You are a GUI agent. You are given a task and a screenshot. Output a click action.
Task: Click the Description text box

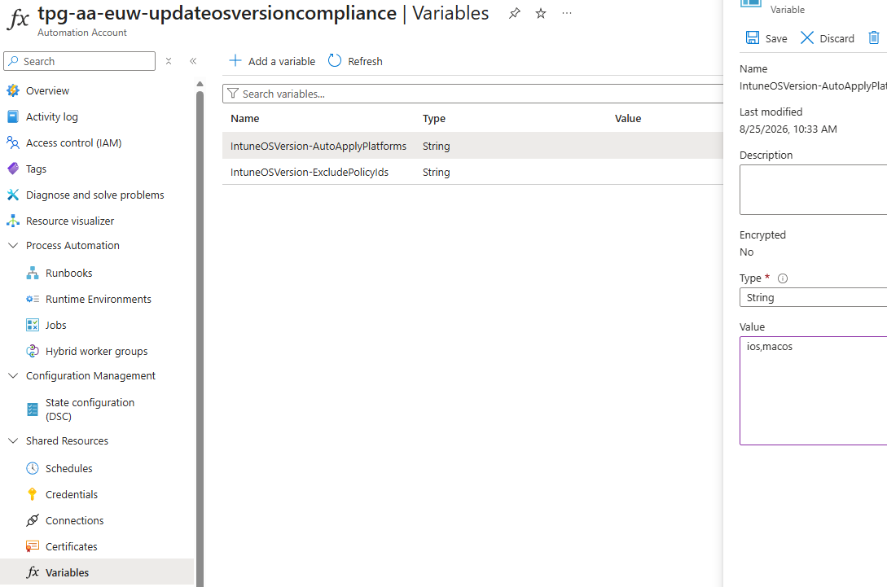pyautogui.click(x=813, y=190)
